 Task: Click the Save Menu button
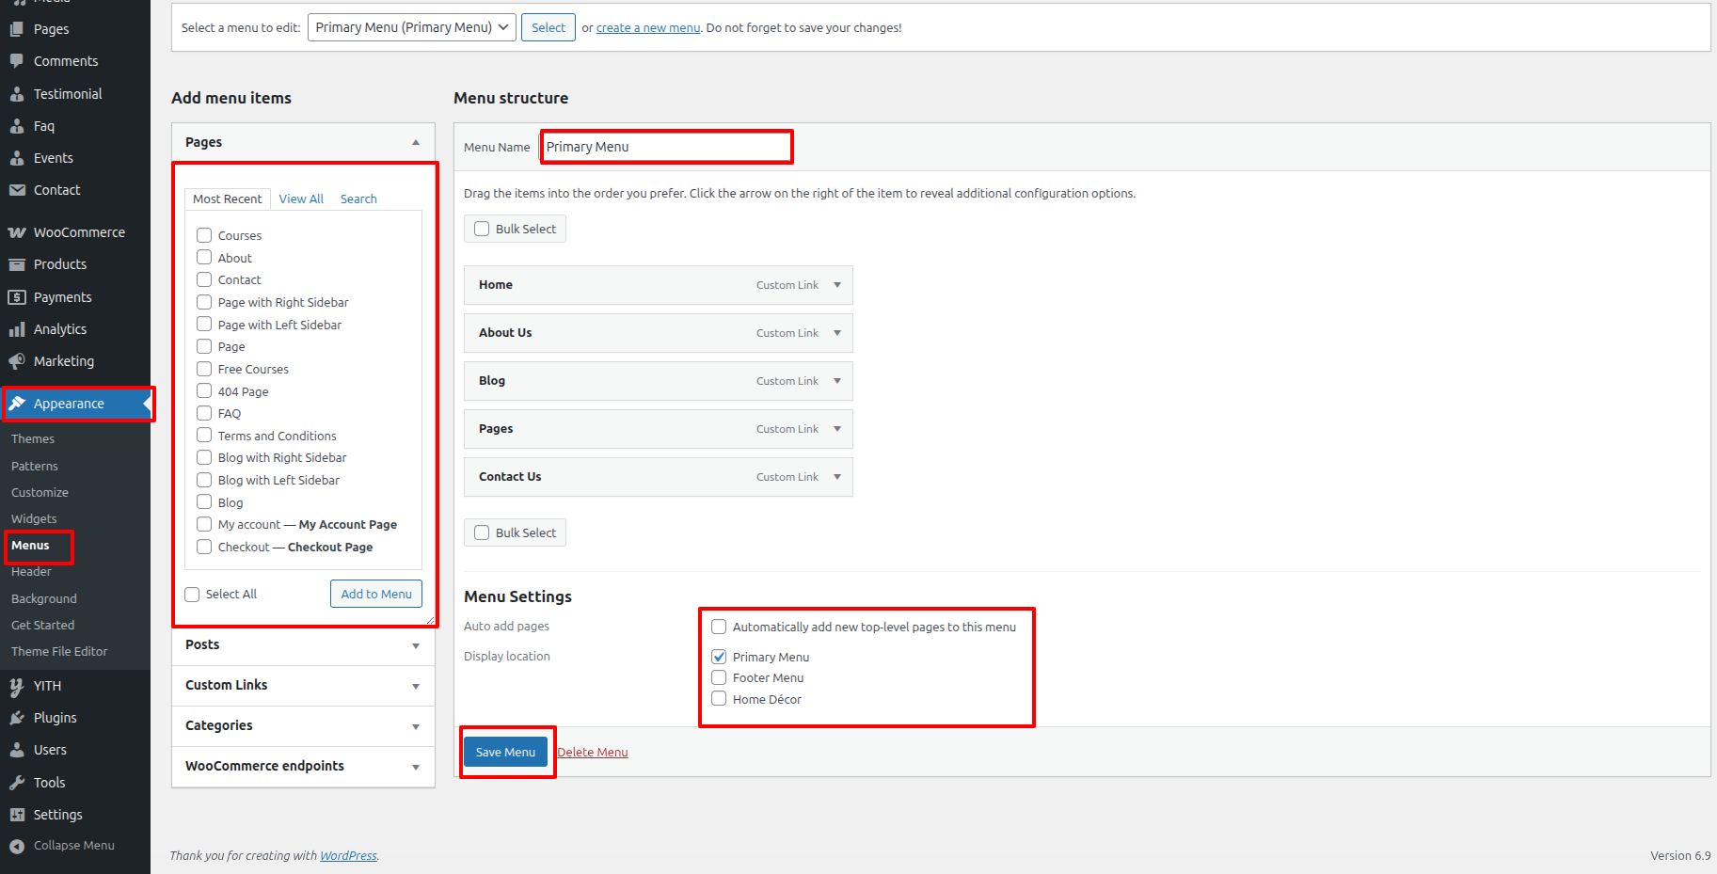tap(505, 752)
